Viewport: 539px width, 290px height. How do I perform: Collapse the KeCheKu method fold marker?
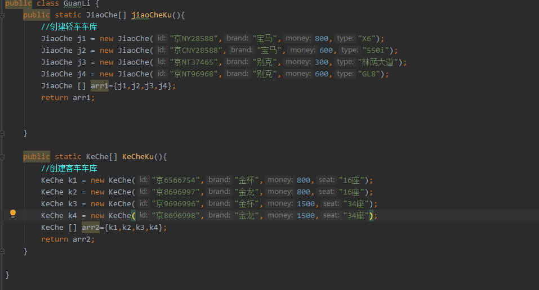[x=2, y=157]
